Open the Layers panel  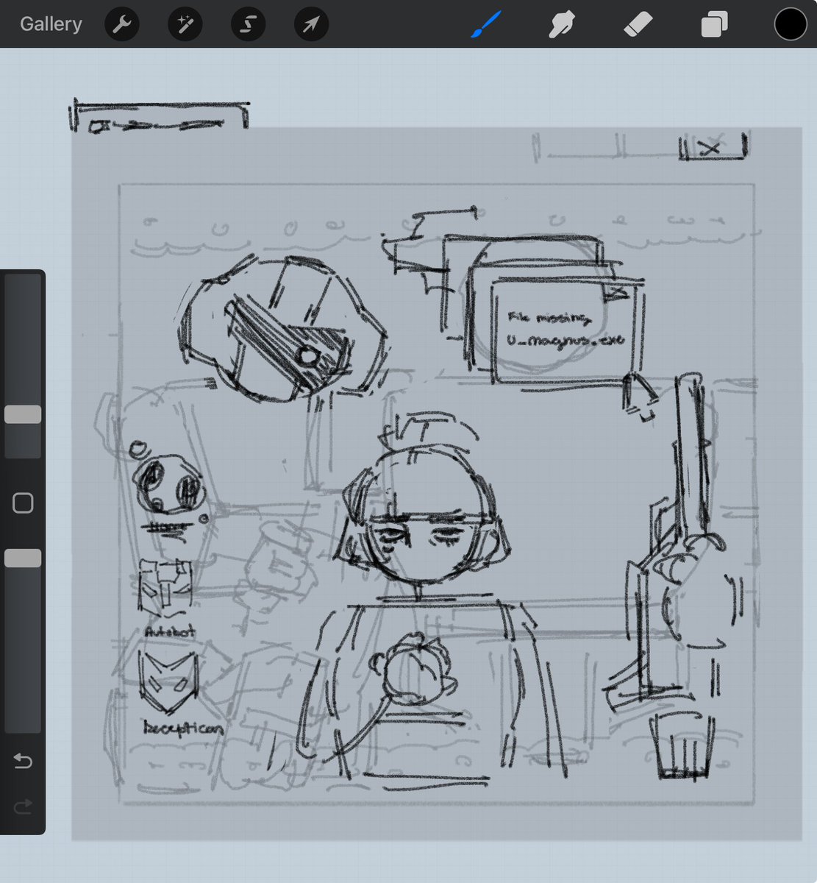pyautogui.click(x=713, y=24)
